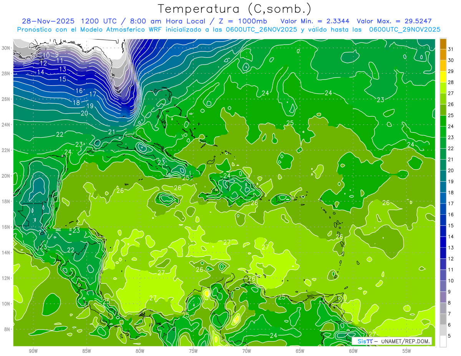This screenshot has height=356, width=461.
Task: Click the '15' isotherm label on the map
Action: click(63, 79)
